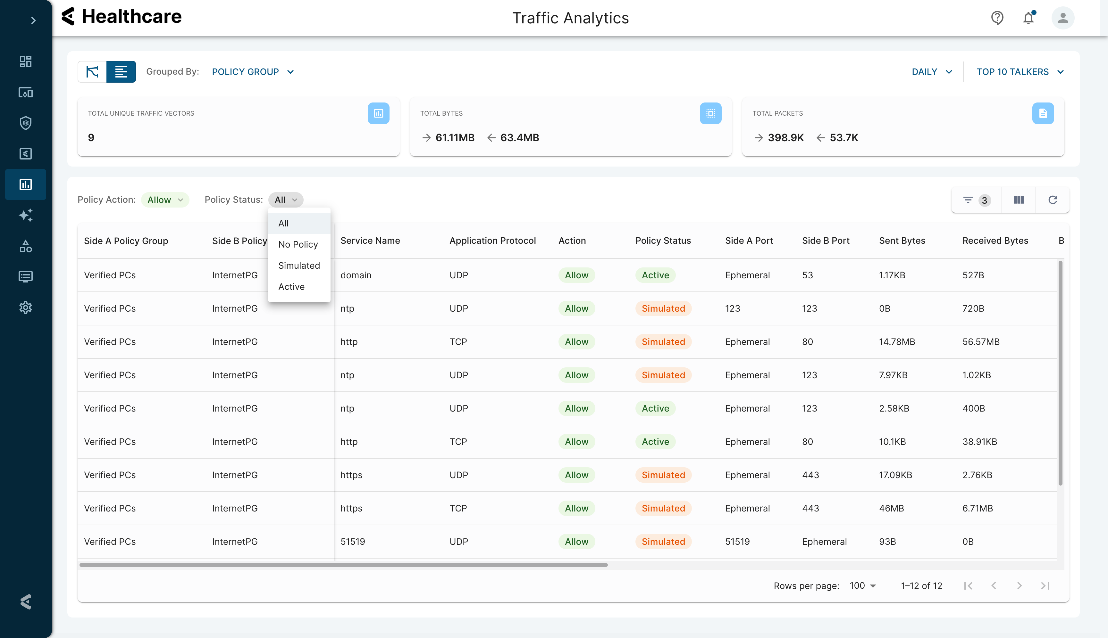The image size is (1108, 638).
Task: Click the refresh table icon
Action: click(1052, 200)
